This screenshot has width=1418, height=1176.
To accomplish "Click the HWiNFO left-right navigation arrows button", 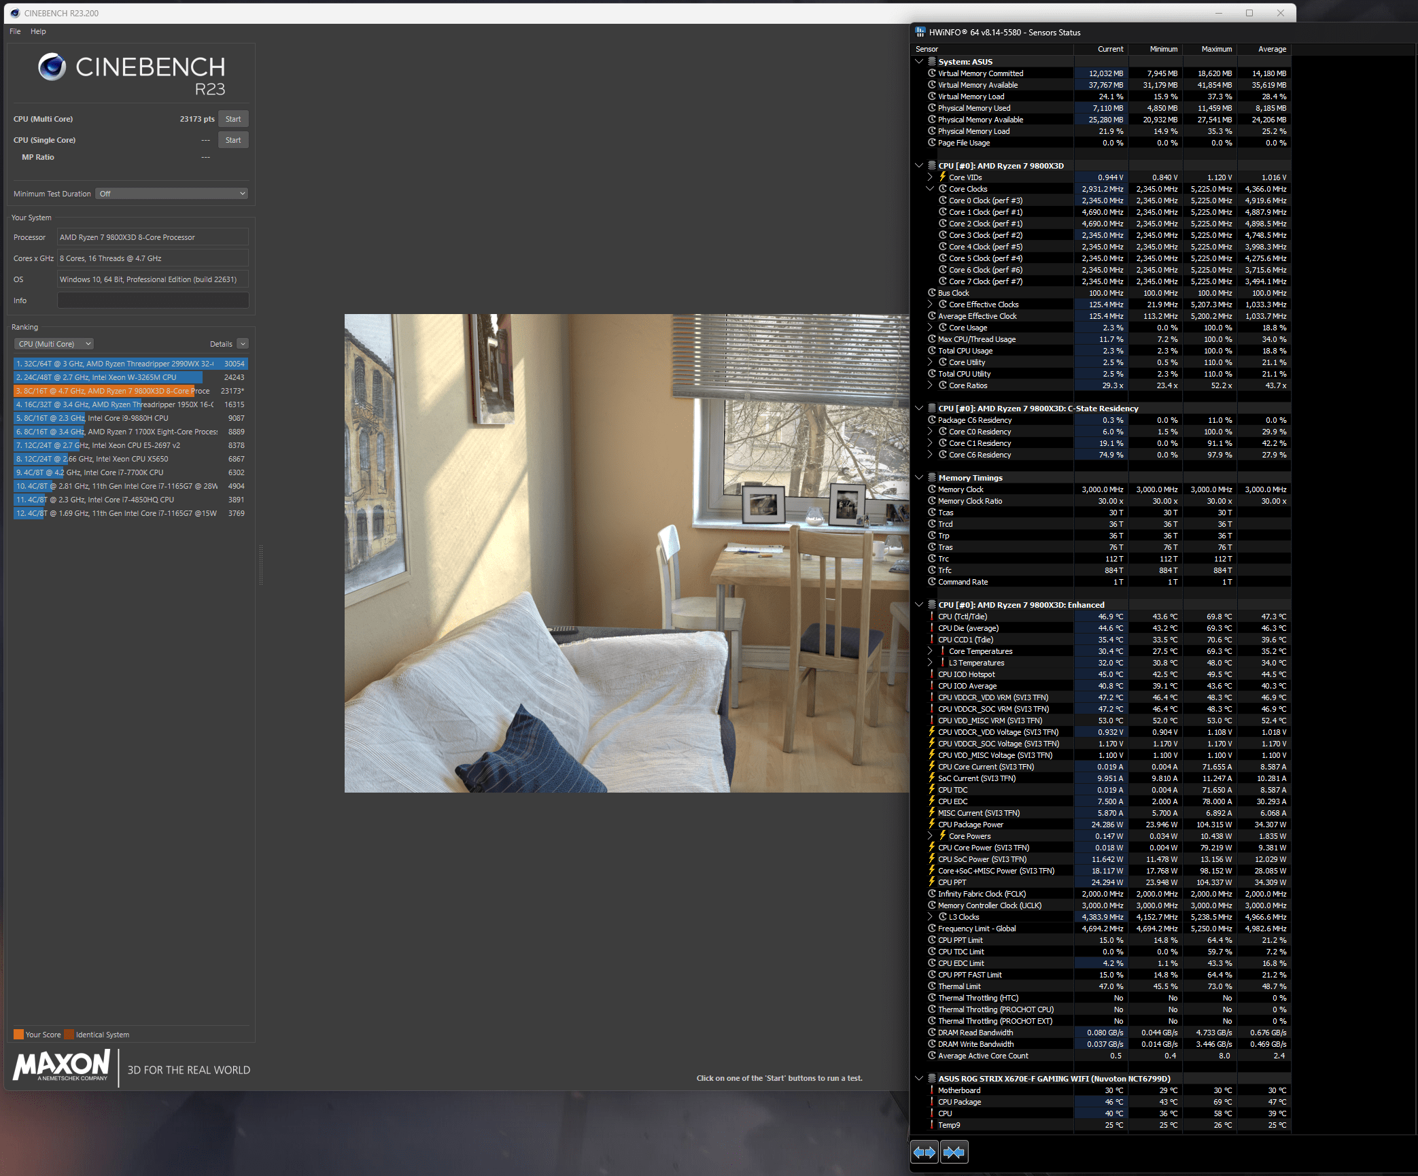I will click(924, 1152).
